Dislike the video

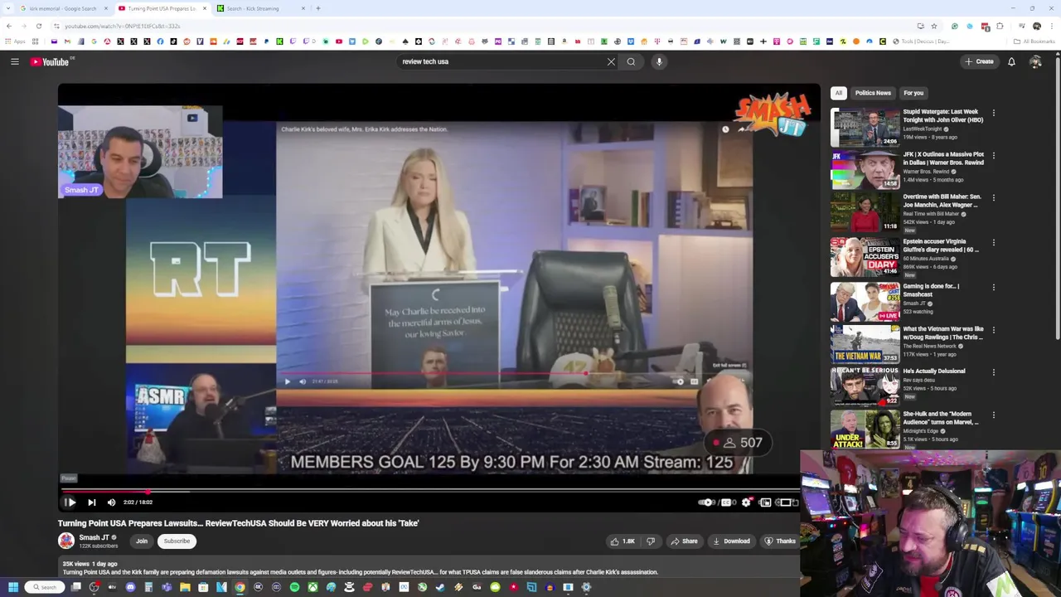pos(651,541)
